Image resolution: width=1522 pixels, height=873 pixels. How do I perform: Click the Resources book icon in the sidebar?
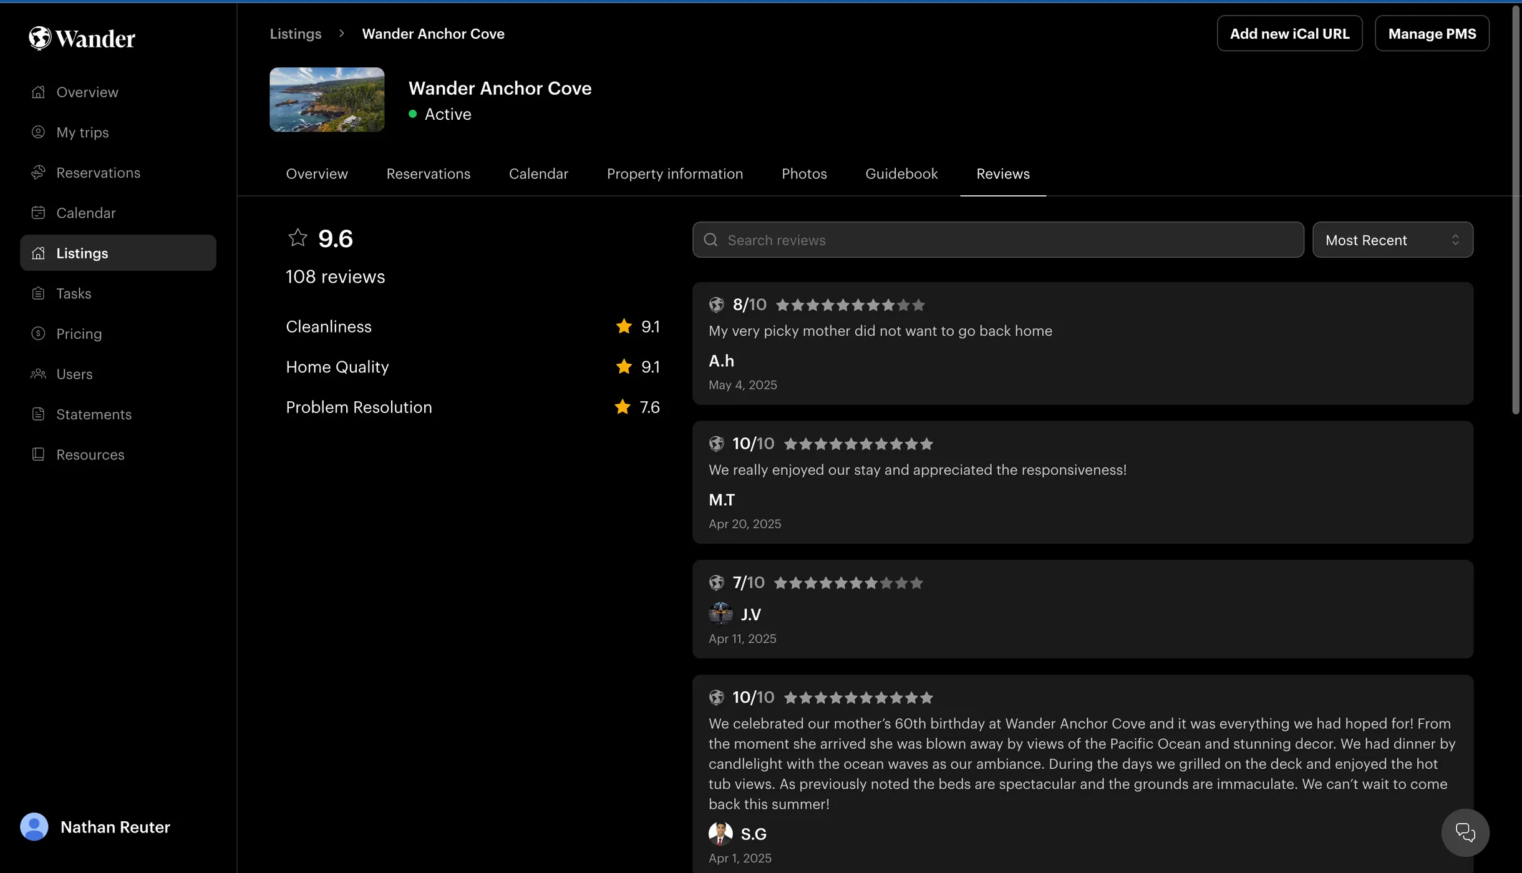[x=38, y=454]
